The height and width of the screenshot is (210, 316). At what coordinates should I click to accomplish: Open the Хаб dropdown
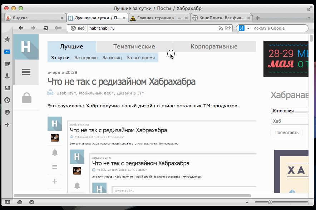[x=290, y=121]
